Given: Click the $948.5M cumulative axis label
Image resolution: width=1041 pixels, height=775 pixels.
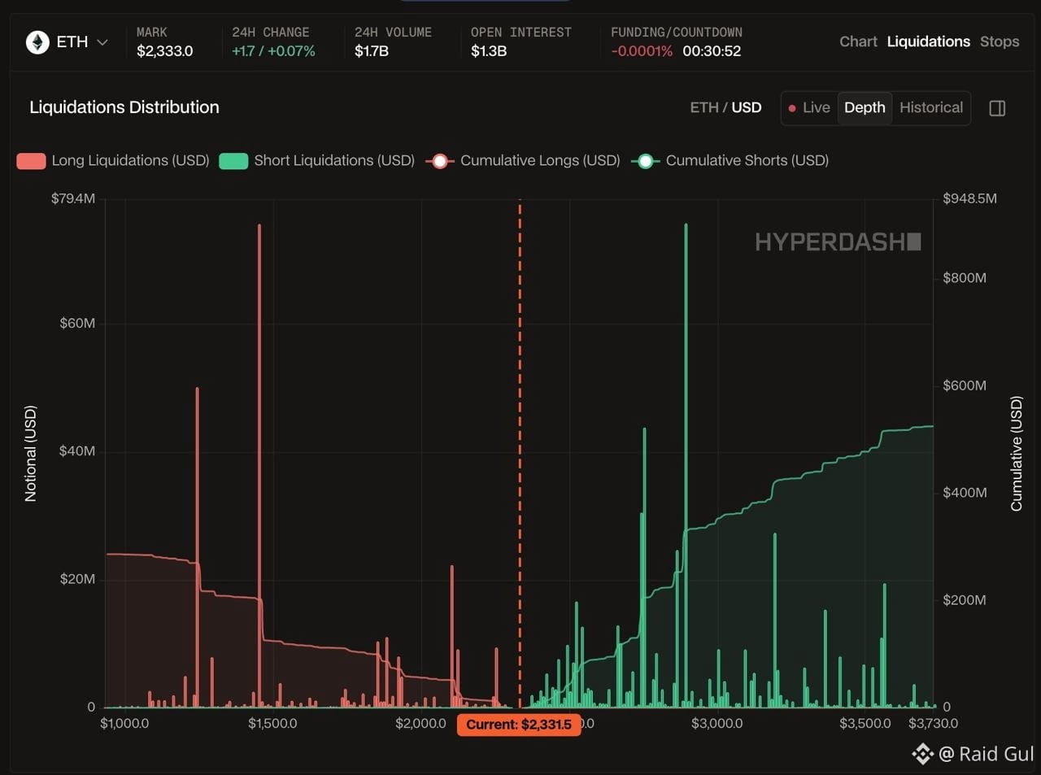Looking at the screenshot, I should [969, 198].
